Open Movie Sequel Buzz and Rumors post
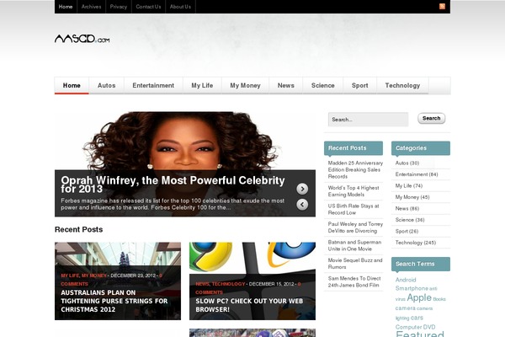Screen dimensions: 505x337 355,264
